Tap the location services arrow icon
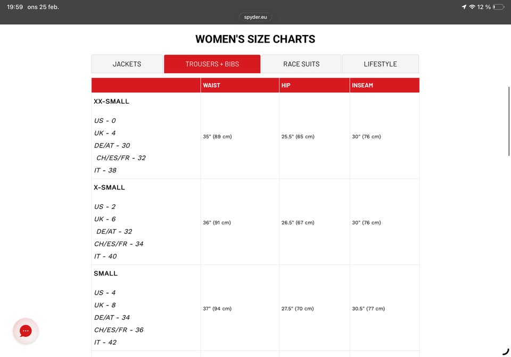The height and width of the screenshot is (357, 511). (464, 7)
